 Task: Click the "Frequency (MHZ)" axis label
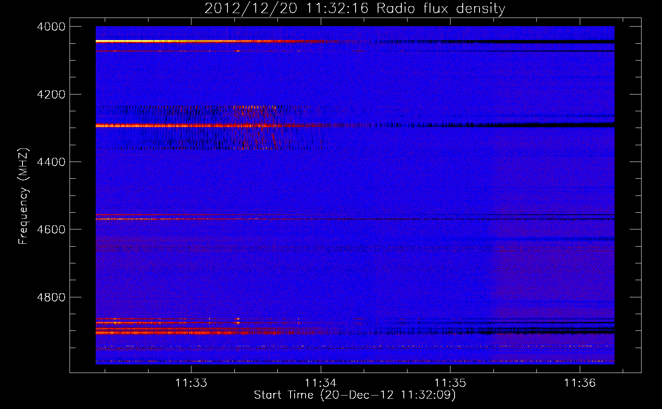point(23,196)
